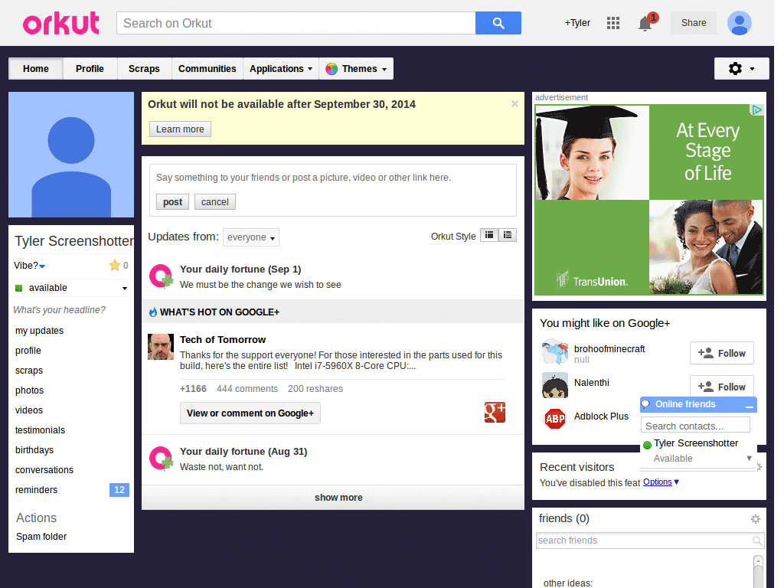Click the post button
The height and width of the screenshot is (588, 784).
tap(172, 202)
